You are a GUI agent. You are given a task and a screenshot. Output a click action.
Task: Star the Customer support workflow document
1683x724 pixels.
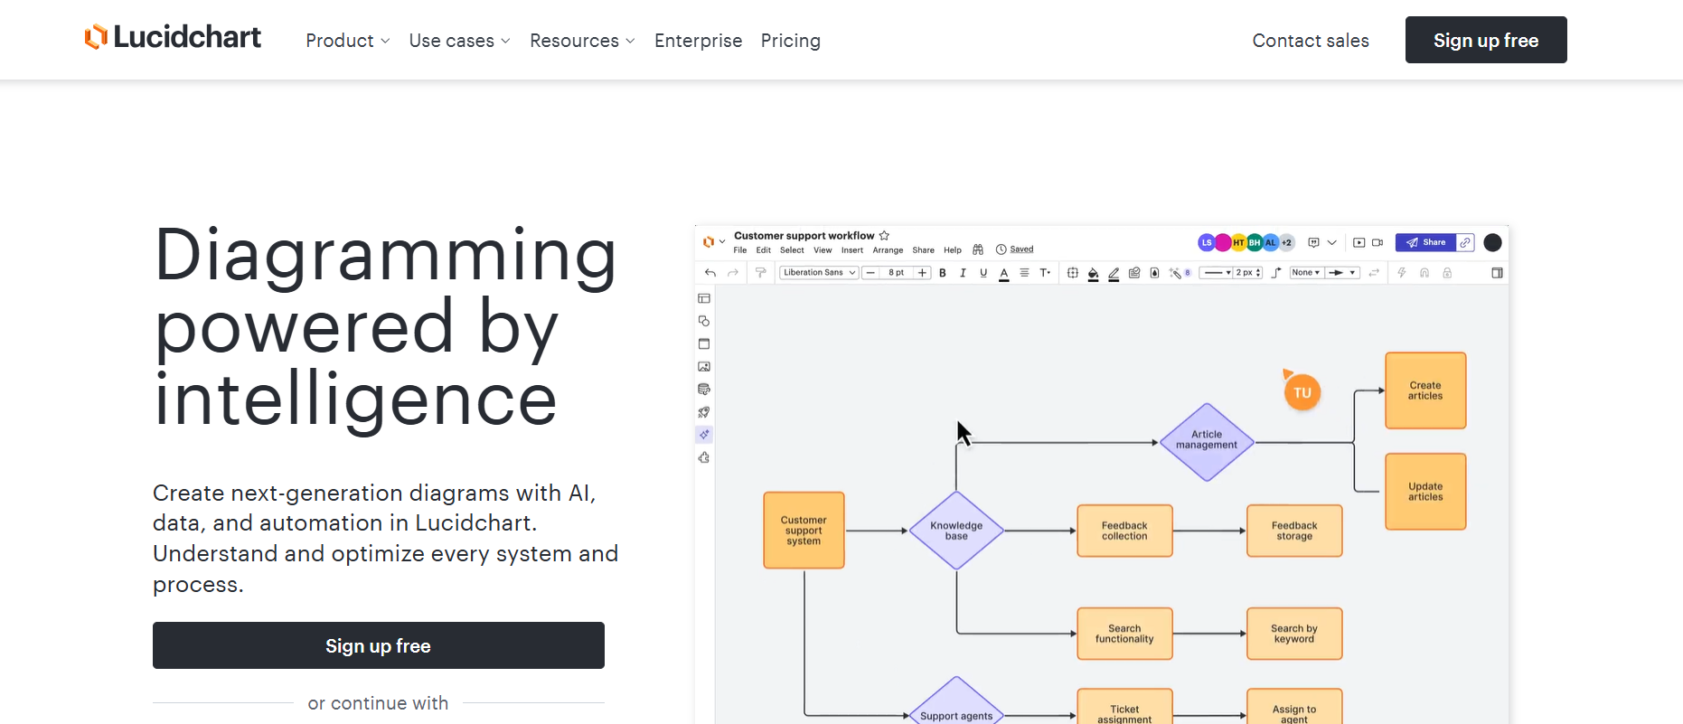884,236
